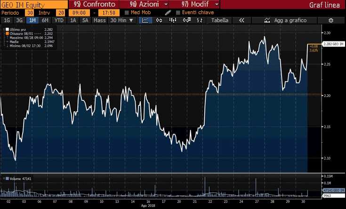Click the 2.30 price axis label
This screenshot has height=209, width=346.
point(327,32)
